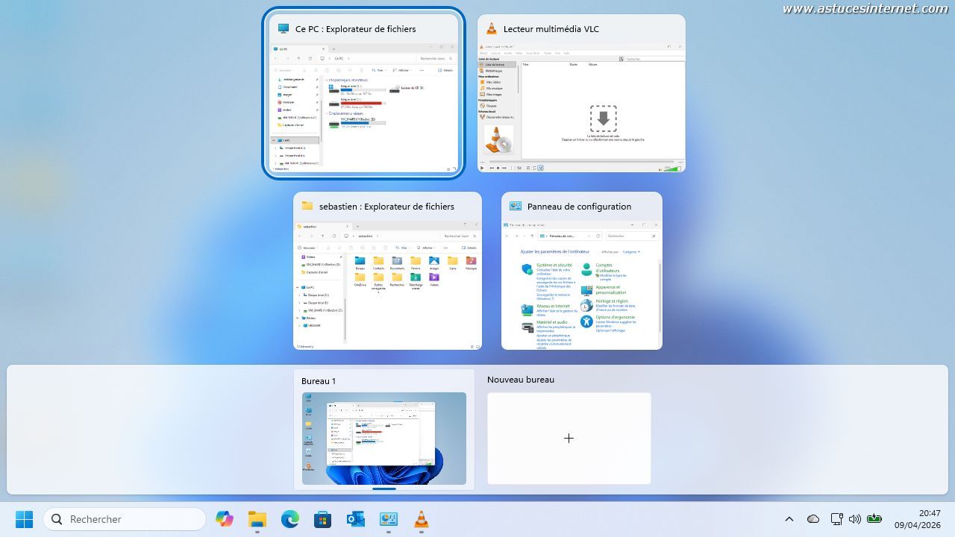Expand the hidden system tray icons chevron

789,519
